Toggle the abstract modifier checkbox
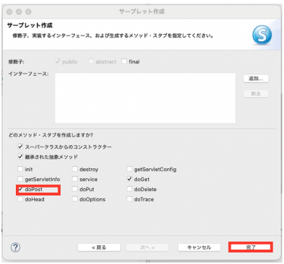284x264 pixels. [91, 61]
